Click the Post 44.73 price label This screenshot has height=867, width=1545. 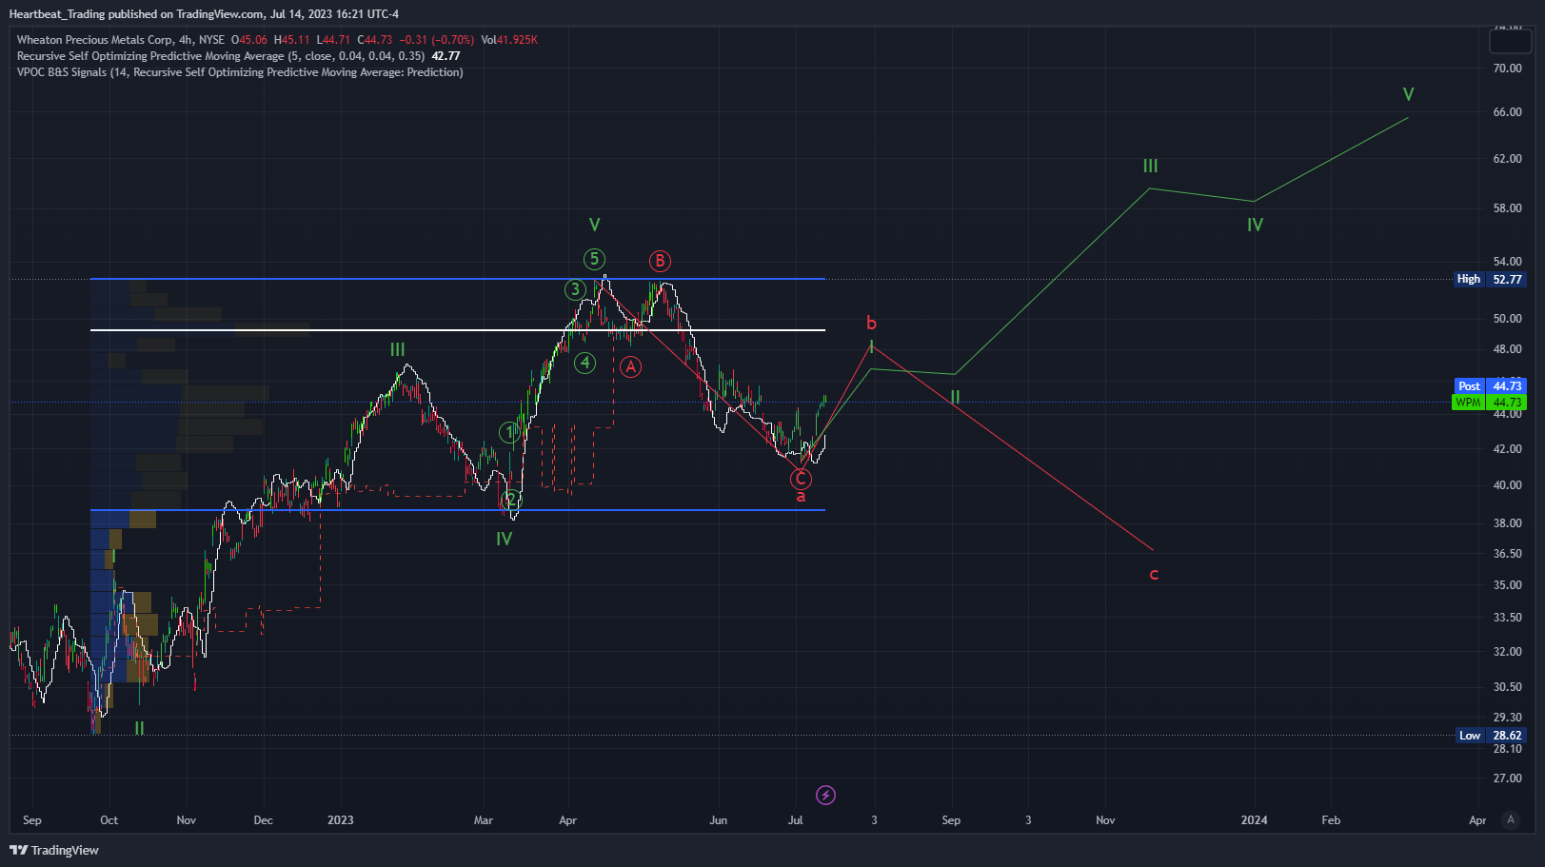click(x=1490, y=385)
